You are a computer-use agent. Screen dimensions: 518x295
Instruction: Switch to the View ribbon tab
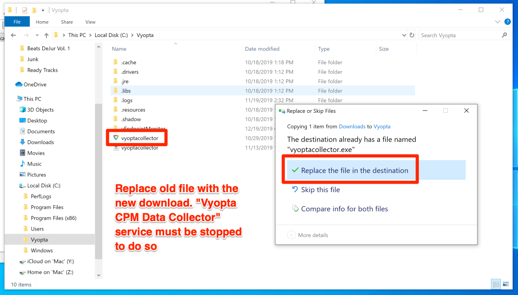pos(90,22)
